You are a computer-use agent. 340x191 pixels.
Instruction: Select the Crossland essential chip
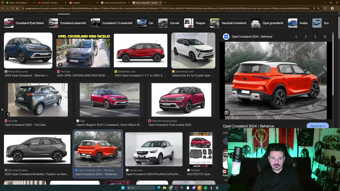[69, 23]
